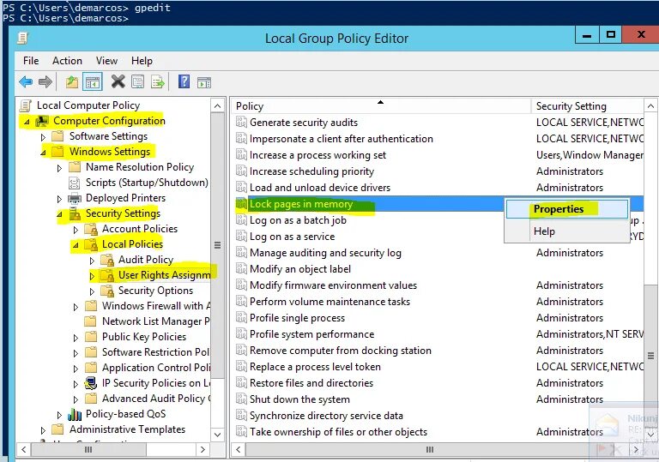Choose Properties from the context menu
Viewport: 659px width, 462px height.
567,209
